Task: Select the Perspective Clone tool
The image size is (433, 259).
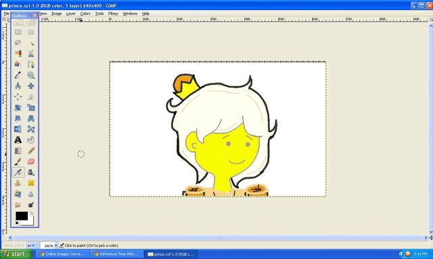Action: [x=18, y=194]
